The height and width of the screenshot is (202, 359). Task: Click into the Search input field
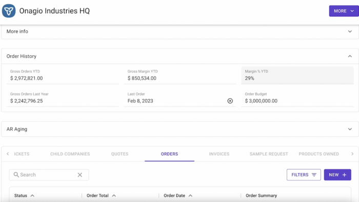coord(47,175)
